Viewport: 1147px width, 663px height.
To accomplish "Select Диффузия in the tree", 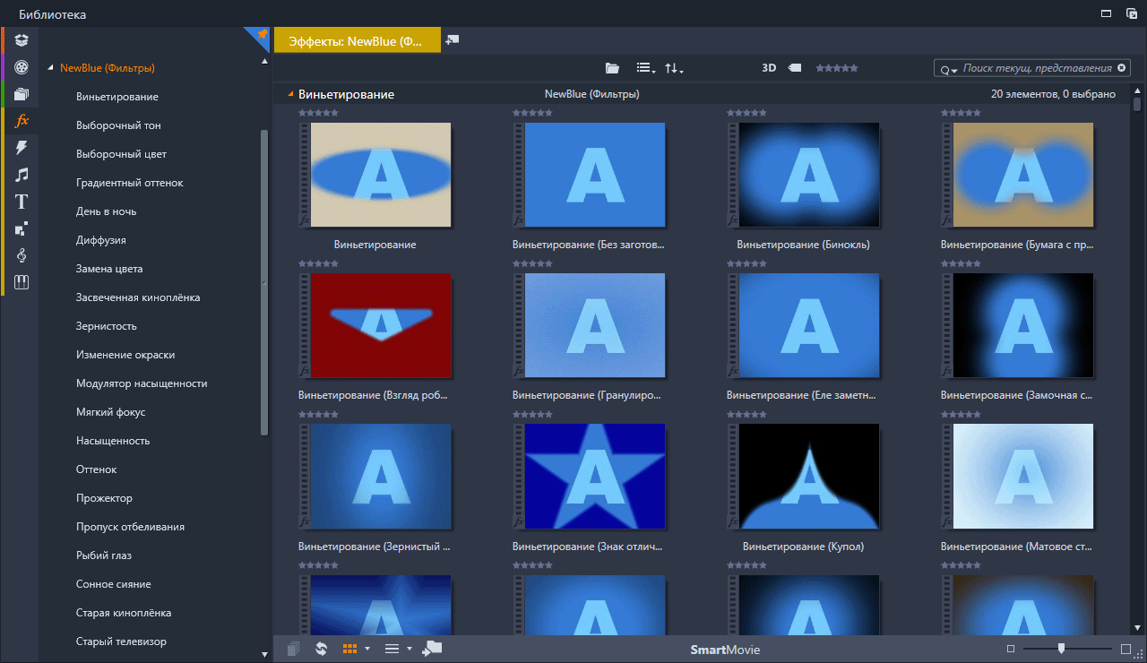I will [100, 240].
